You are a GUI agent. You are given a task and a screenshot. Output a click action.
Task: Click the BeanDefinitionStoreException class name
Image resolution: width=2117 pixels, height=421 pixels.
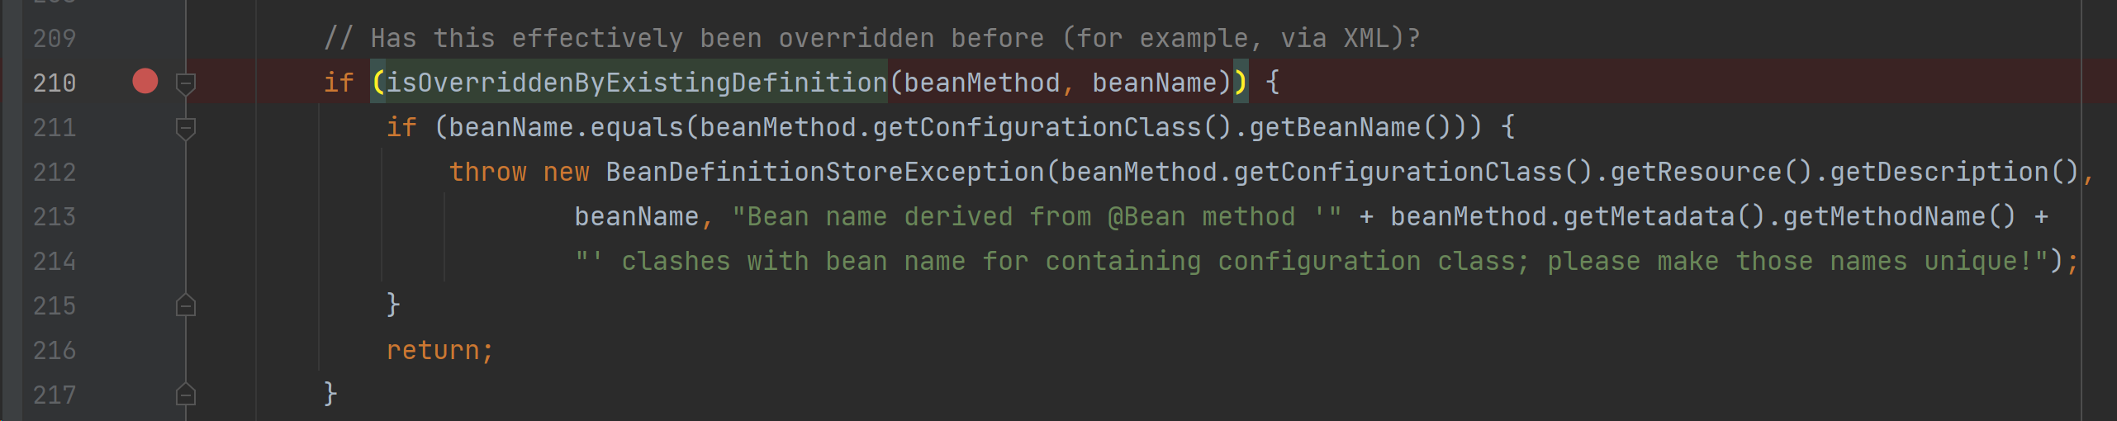(x=824, y=172)
